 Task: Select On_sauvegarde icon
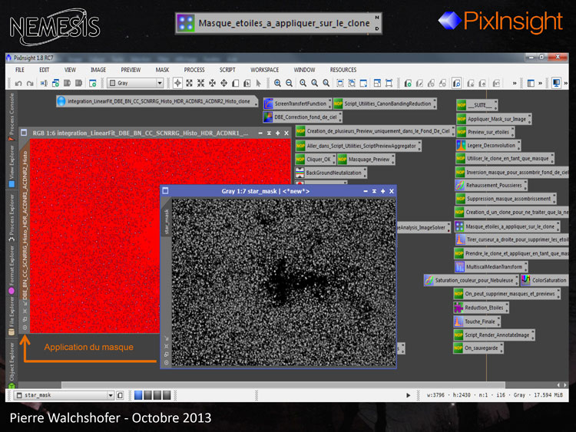coord(478,348)
